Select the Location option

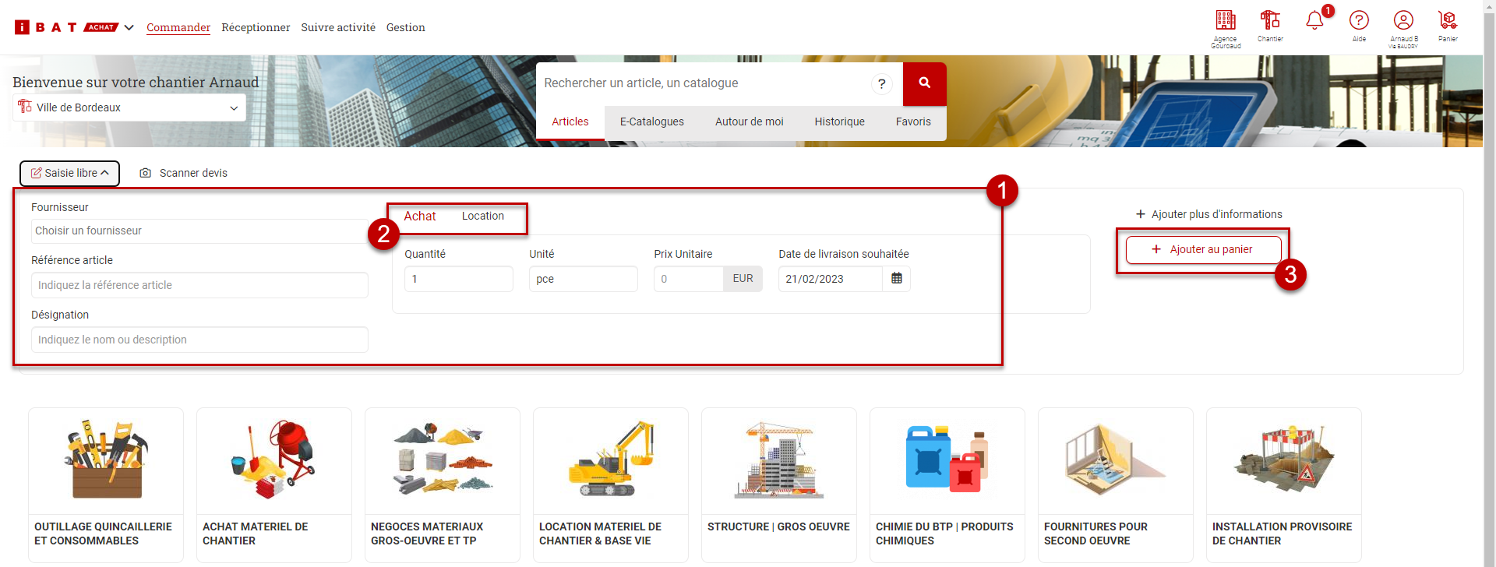482,217
